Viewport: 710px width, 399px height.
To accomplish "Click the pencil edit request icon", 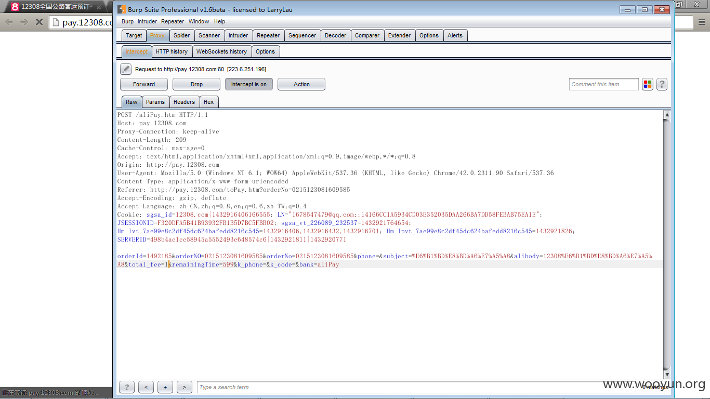I will pos(125,69).
